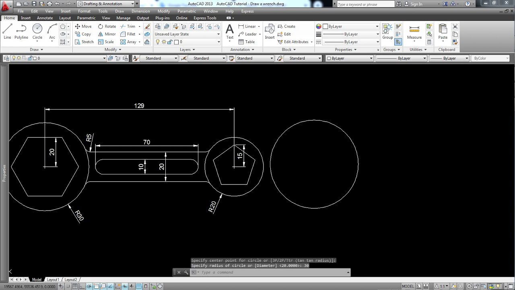This screenshot has height=290, width=515.
Task: Click the Create block button
Action: tap(286, 26)
